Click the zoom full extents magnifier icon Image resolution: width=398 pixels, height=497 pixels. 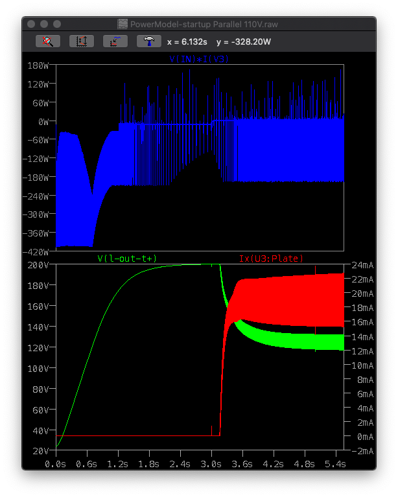point(48,41)
